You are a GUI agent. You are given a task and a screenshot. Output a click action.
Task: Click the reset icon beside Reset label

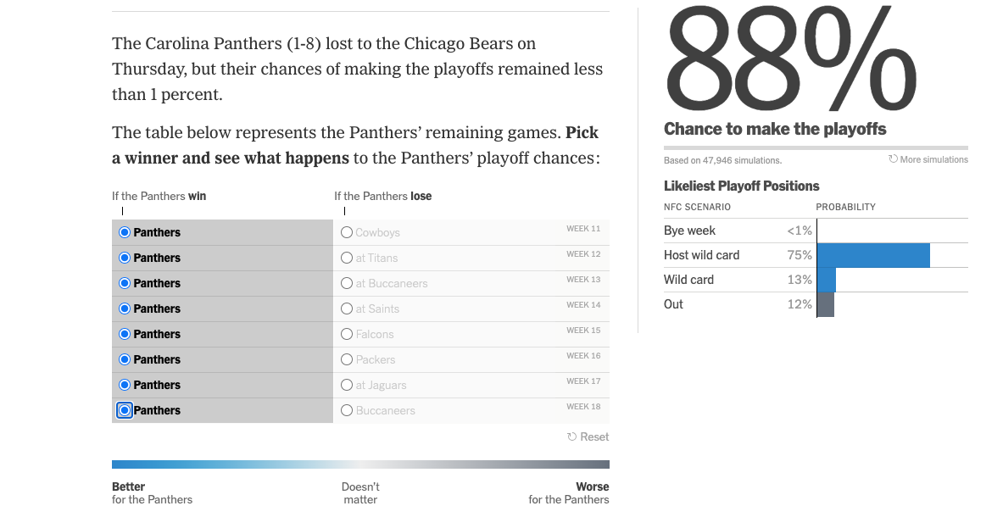(x=572, y=436)
